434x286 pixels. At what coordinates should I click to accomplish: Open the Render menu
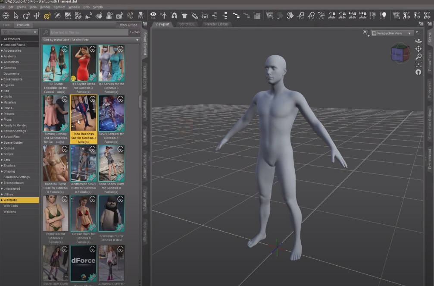coord(45,7)
